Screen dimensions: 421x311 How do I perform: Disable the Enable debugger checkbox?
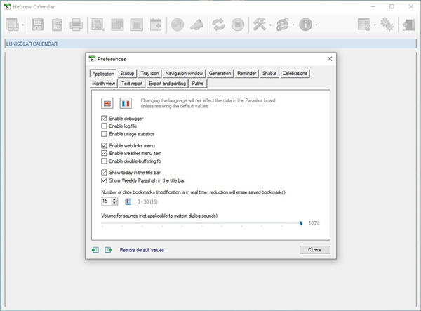click(105, 119)
